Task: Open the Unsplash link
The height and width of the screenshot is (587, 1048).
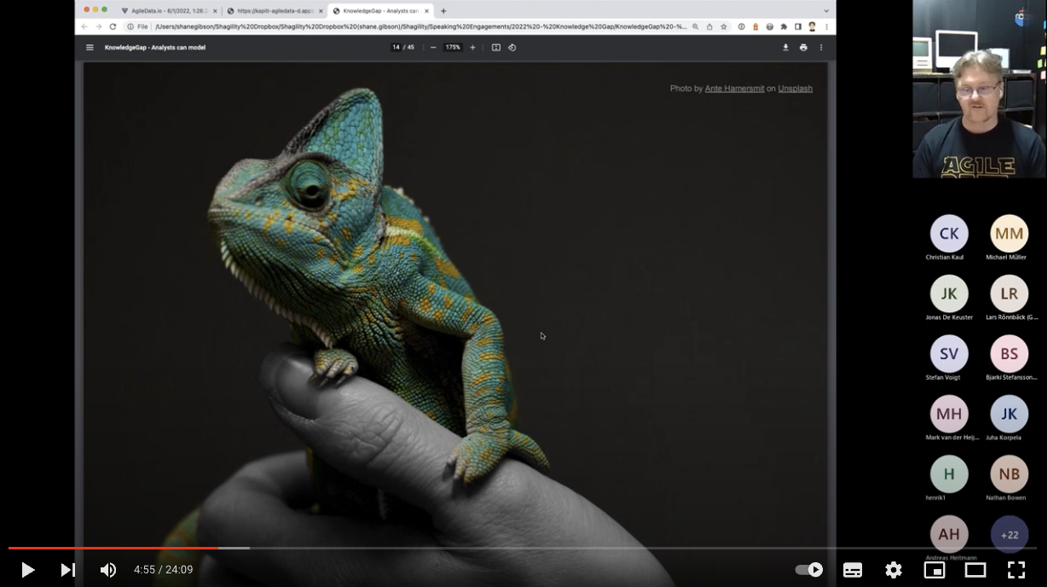Action: tap(795, 89)
